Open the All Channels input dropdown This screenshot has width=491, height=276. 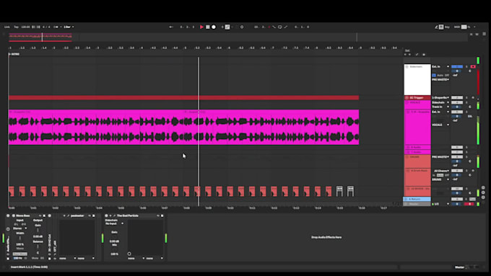(441, 171)
